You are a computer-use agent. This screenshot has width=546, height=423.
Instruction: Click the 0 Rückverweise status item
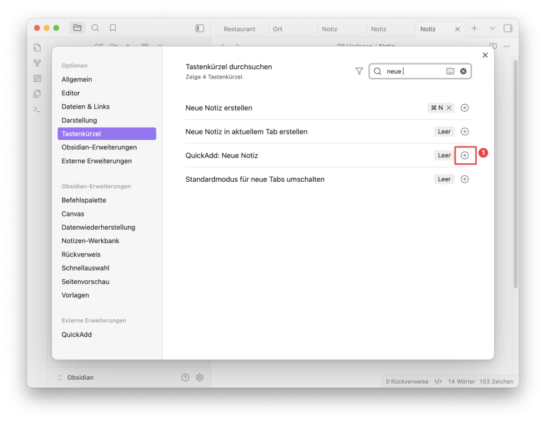(x=406, y=382)
